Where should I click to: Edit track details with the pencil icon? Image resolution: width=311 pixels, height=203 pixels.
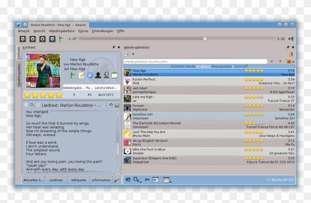click(x=81, y=75)
